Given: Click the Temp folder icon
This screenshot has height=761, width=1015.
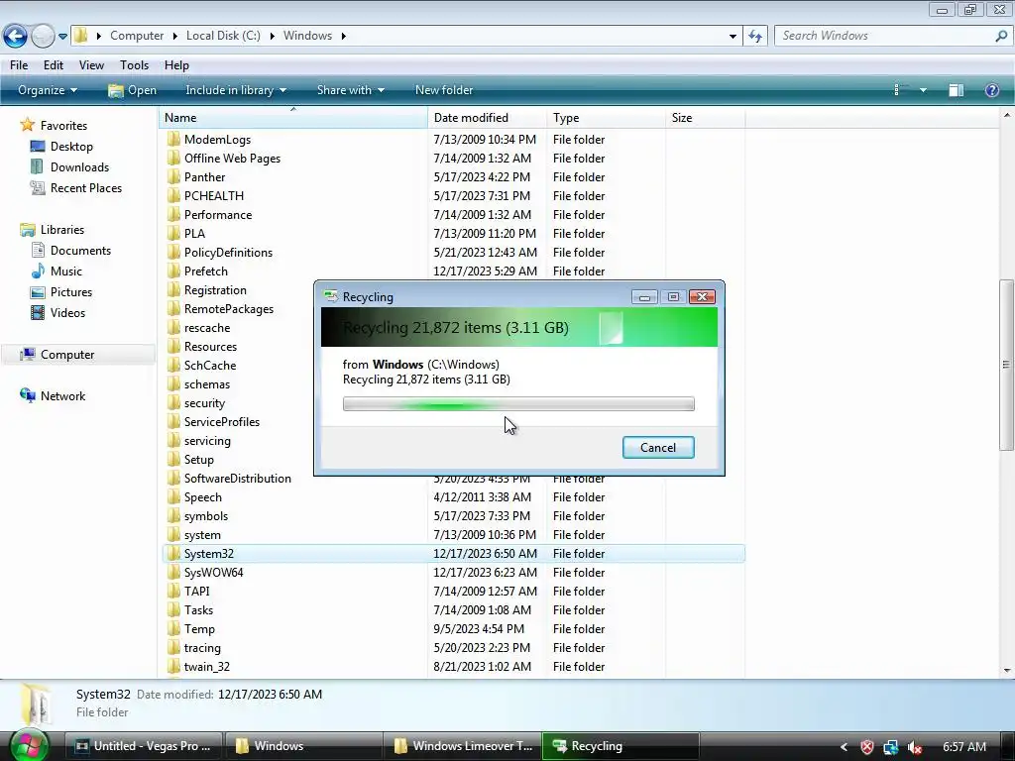Looking at the screenshot, I should pos(172,628).
